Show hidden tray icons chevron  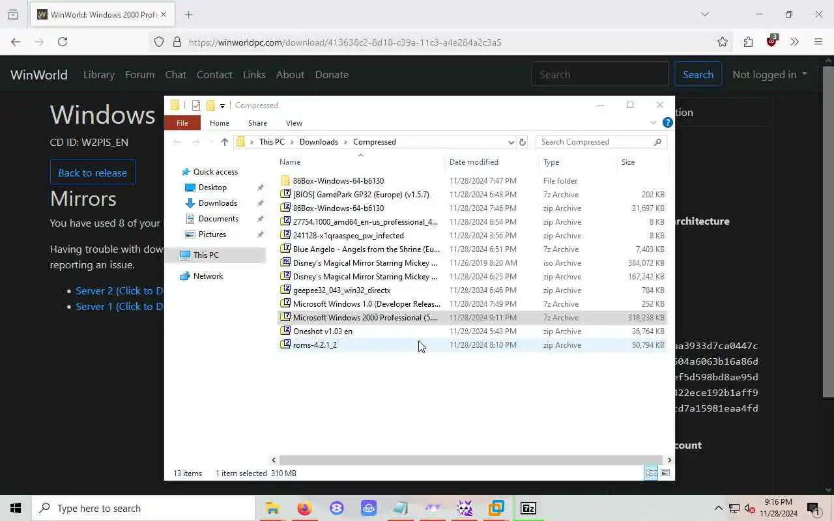pyautogui.click(x=719, y=508)
